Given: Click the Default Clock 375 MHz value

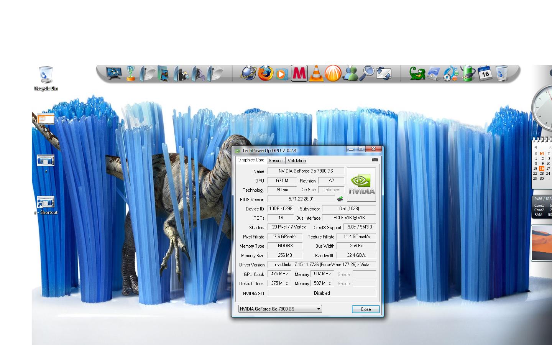Looking at the screenshot, I should pyautogui.click(x=279, y=283).
